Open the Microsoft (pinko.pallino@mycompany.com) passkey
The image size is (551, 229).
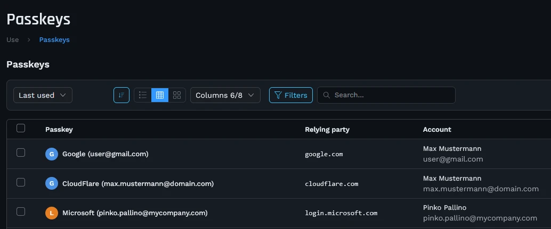pos(135,213)
